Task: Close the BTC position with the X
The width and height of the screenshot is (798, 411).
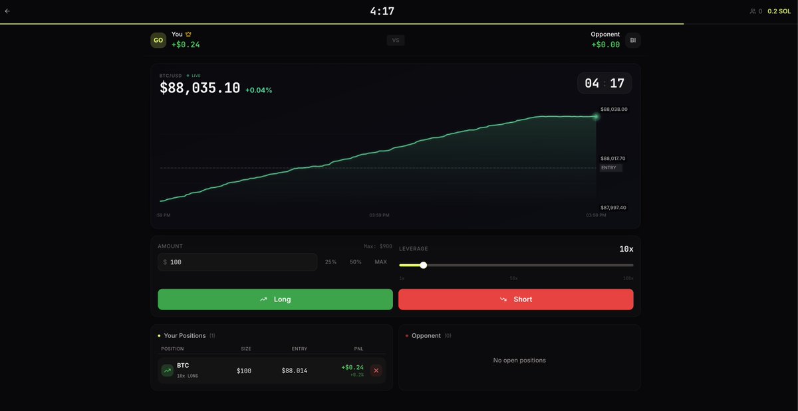Action: point(376,370)
